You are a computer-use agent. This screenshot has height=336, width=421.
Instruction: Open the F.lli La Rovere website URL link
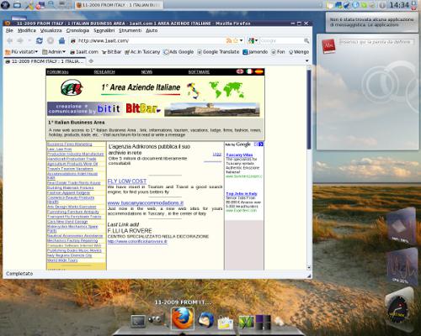[x=137, y=241]
